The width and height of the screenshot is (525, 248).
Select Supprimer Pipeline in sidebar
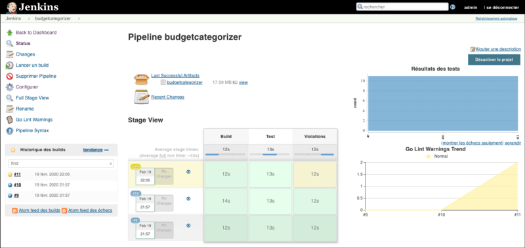[36, 76]
